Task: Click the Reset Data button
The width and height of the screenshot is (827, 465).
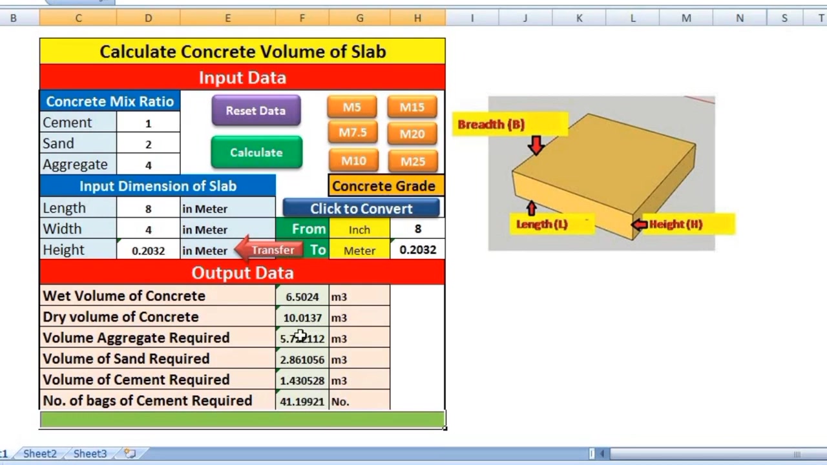Action: [x=256, y=110]
